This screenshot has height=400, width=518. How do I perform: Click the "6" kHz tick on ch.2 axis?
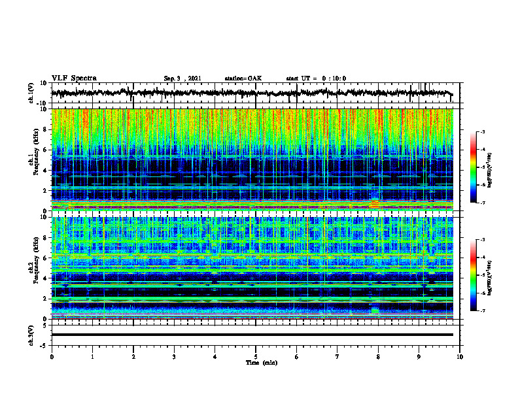click(45, 258)
